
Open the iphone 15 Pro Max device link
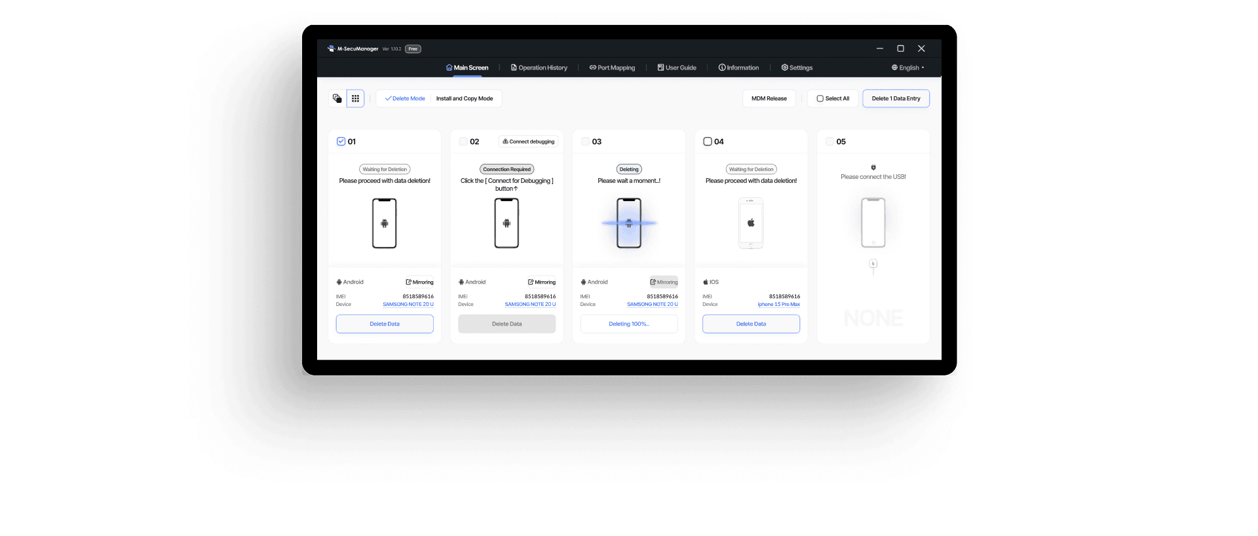tap(778, 304)
